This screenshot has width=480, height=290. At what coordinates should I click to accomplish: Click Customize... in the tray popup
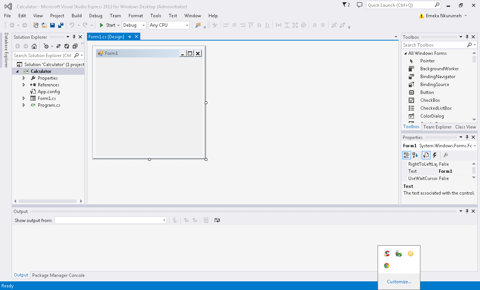[x=399, y=282]
